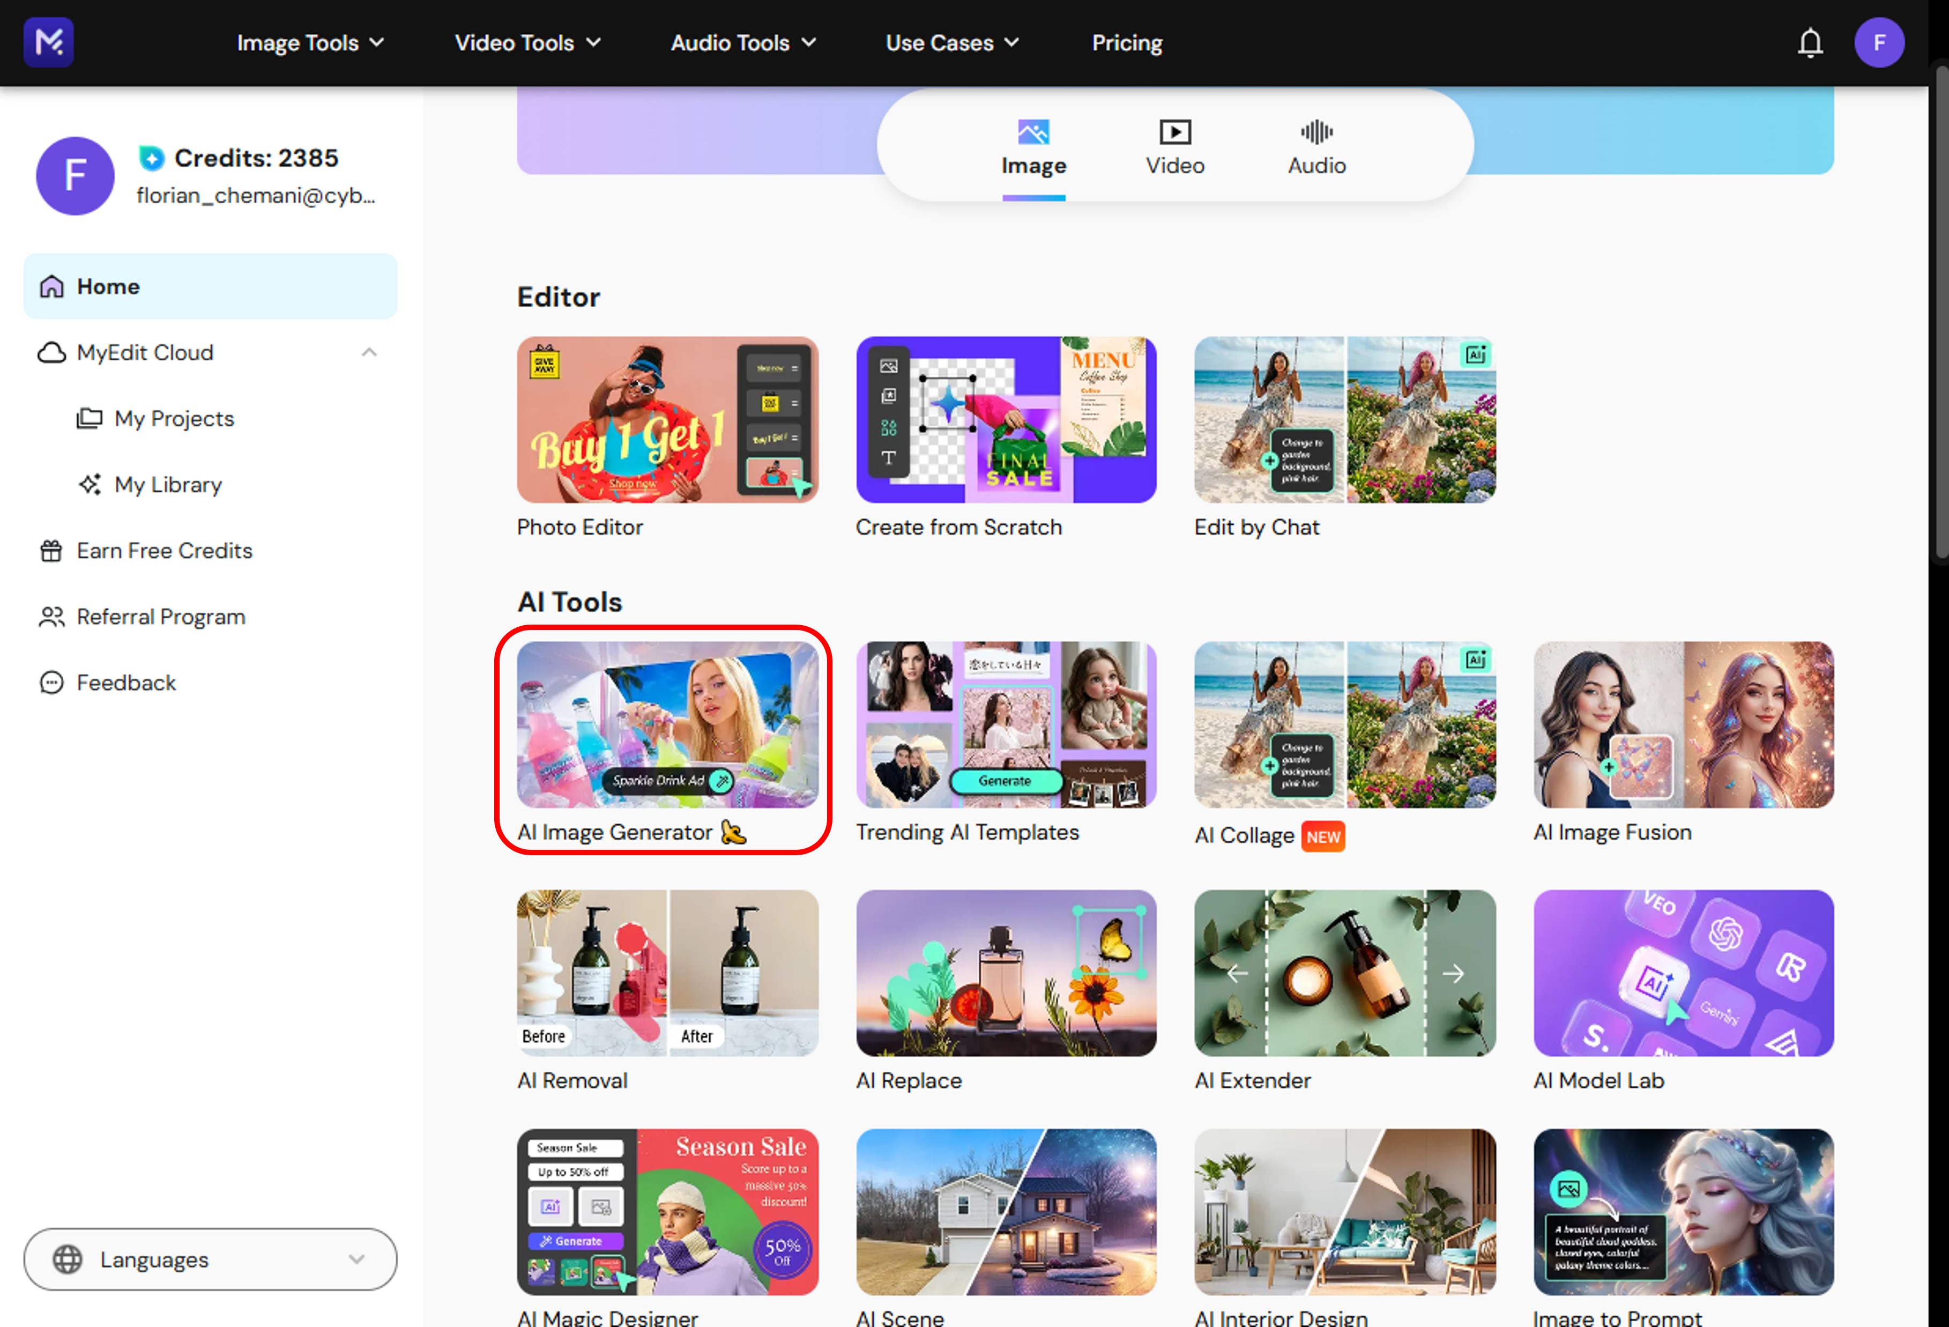Open the Image Tools dropdown
This screenshot has height=1327, width=1949.
click(309, 42)
